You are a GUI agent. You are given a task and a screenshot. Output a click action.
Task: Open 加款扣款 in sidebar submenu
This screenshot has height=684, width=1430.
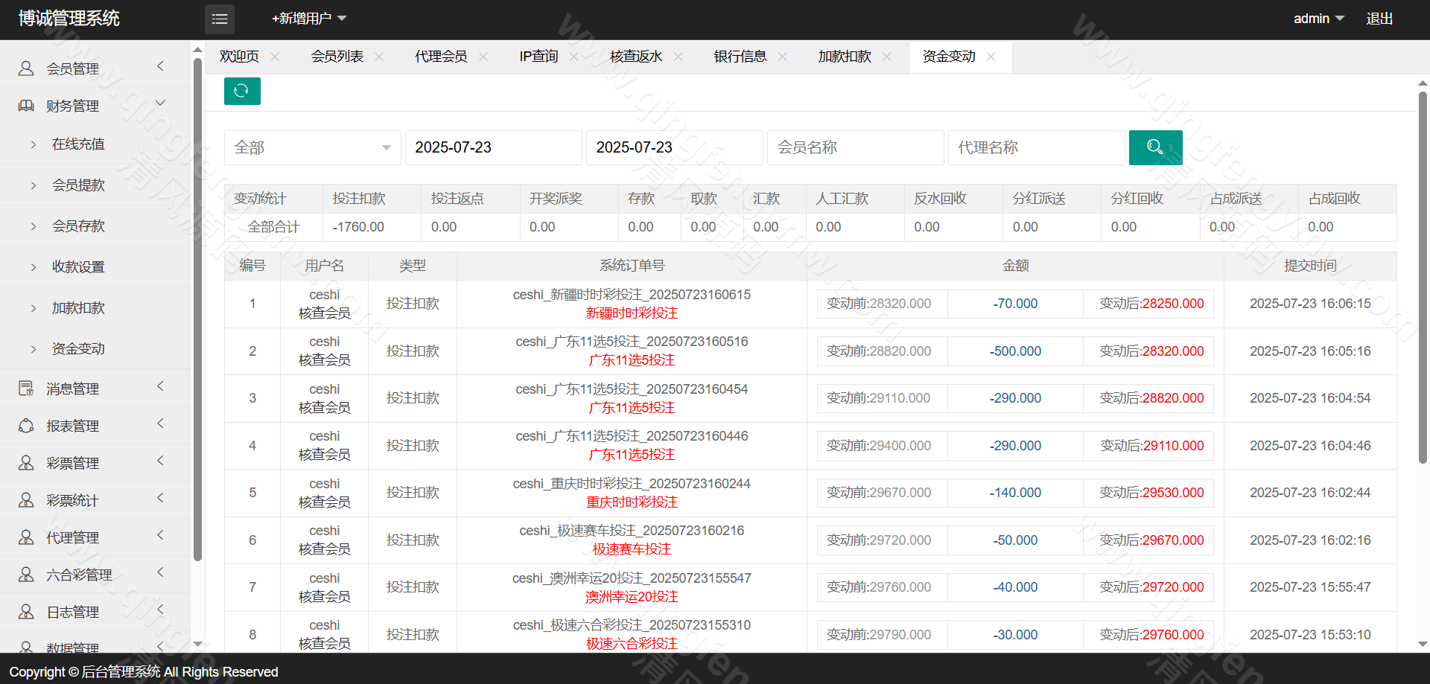(78, 308)
